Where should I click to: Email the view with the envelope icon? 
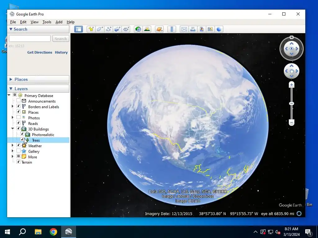[x=184, y=29]
